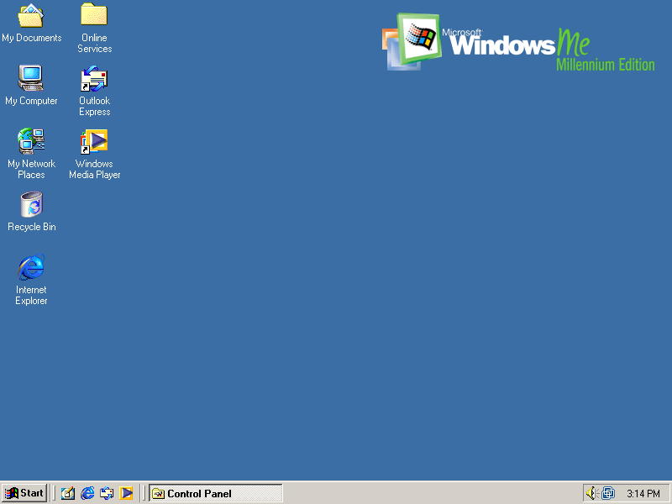Click the blue overlapping-squares system tray icon

click(x=607, y=493)
